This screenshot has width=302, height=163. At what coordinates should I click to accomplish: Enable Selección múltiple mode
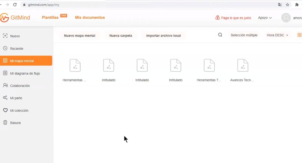click(x=244, y=35)
